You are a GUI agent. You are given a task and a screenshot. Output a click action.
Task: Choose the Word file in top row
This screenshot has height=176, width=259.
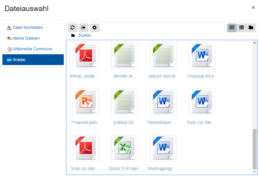[x=202, y=56]
